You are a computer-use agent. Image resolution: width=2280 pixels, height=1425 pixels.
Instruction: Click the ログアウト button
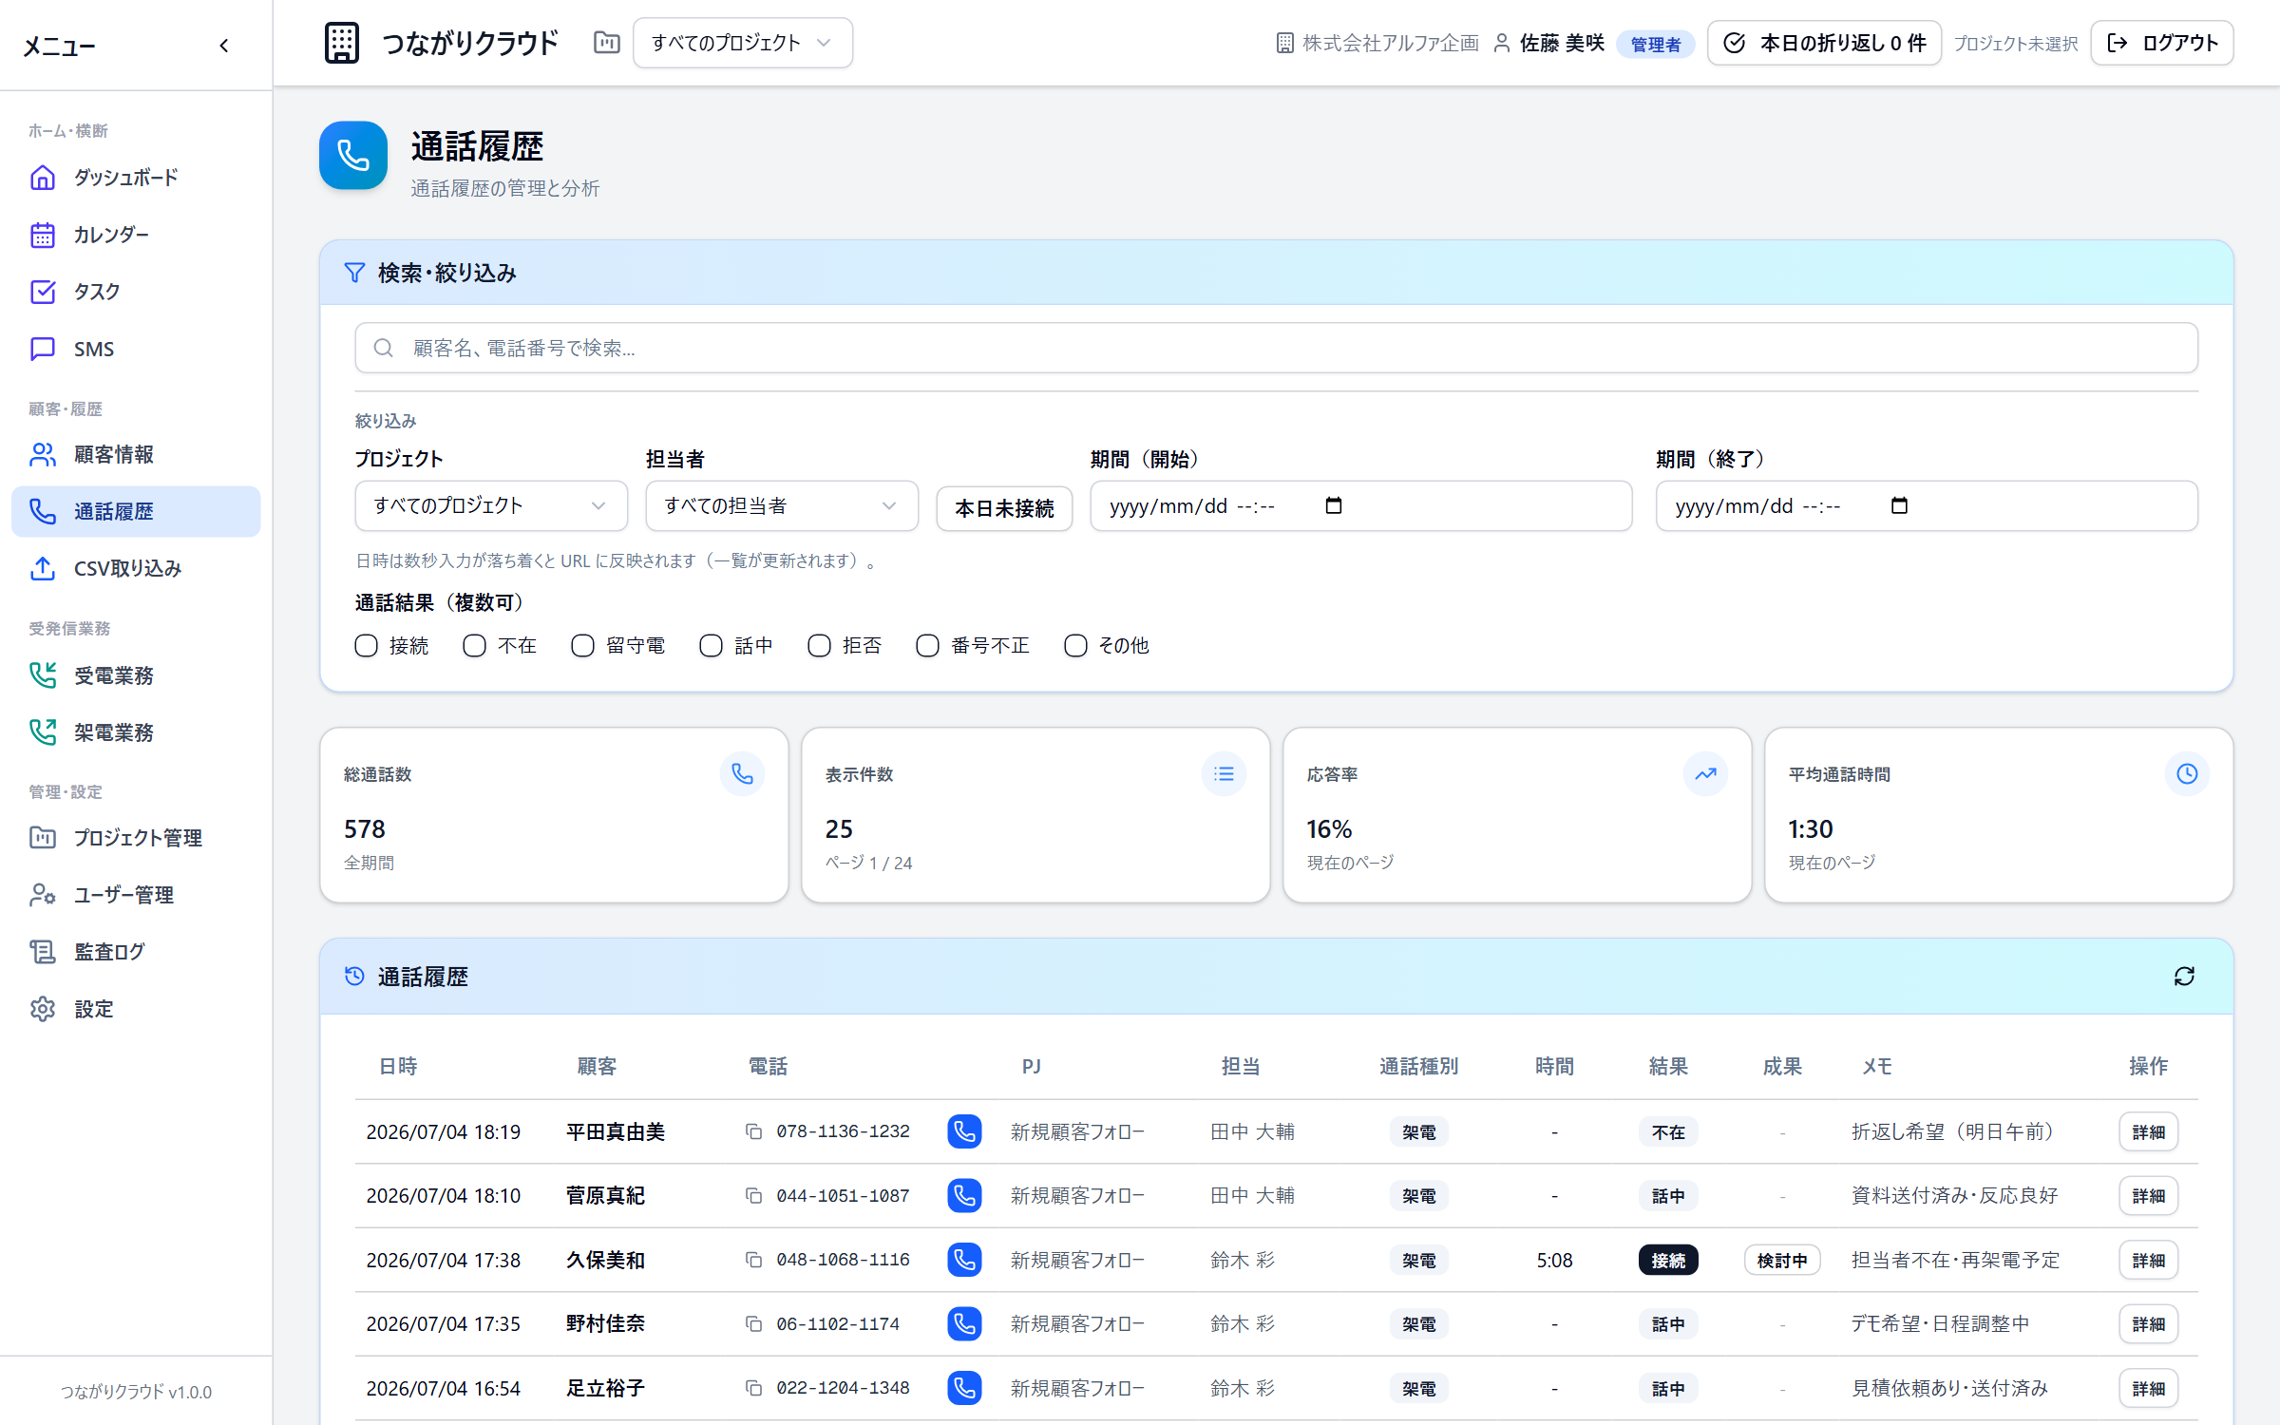(x=2162, y=43)
